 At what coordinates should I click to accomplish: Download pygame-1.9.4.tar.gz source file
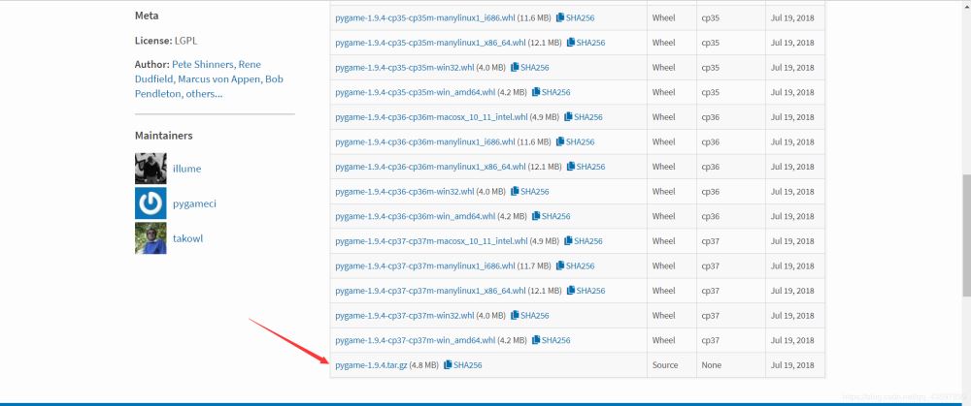[371, 365]
